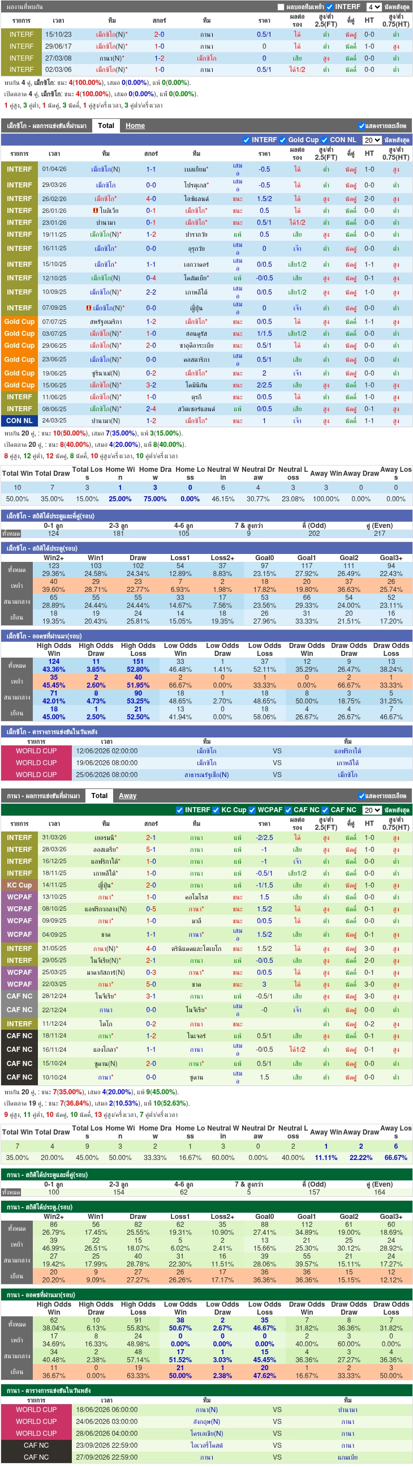
Task: Open เบลเยียม team link in 01/04/26 row
Action: (x=196, y=170)
